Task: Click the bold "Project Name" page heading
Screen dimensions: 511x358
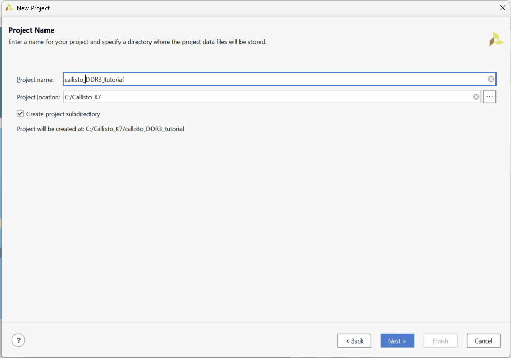Action: click(x=32, y=30)
